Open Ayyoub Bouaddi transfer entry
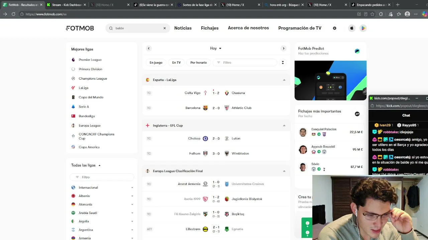 click(x=330, y=149)
